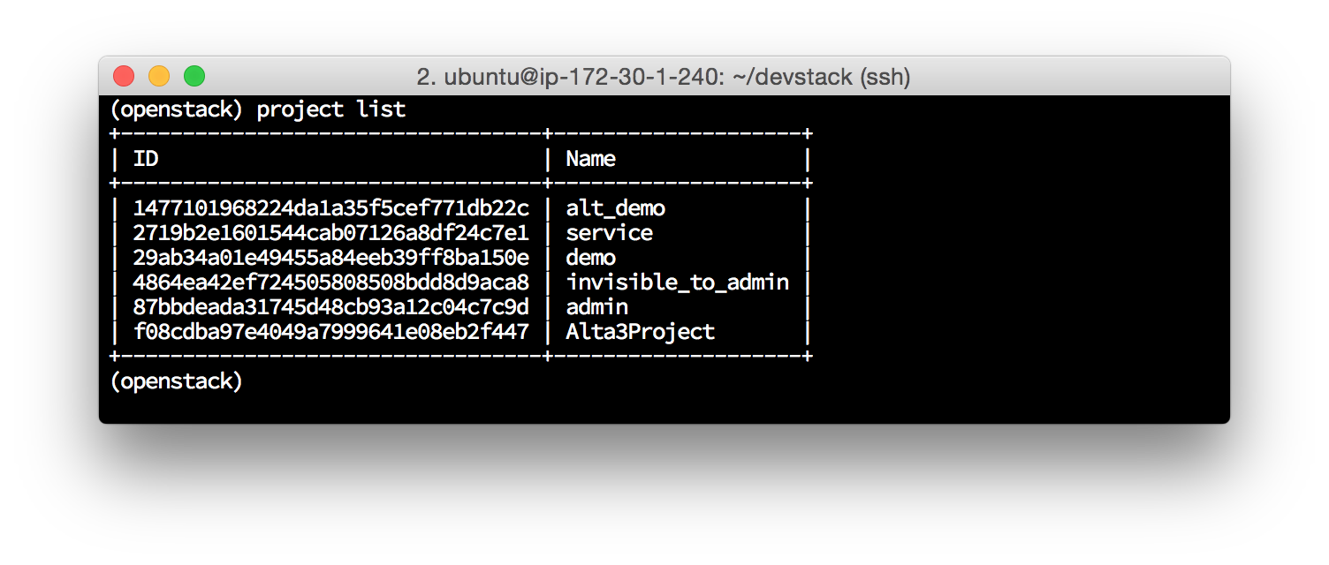Click the red close window button
1329x565 pixels.
[x=124, y=77]
